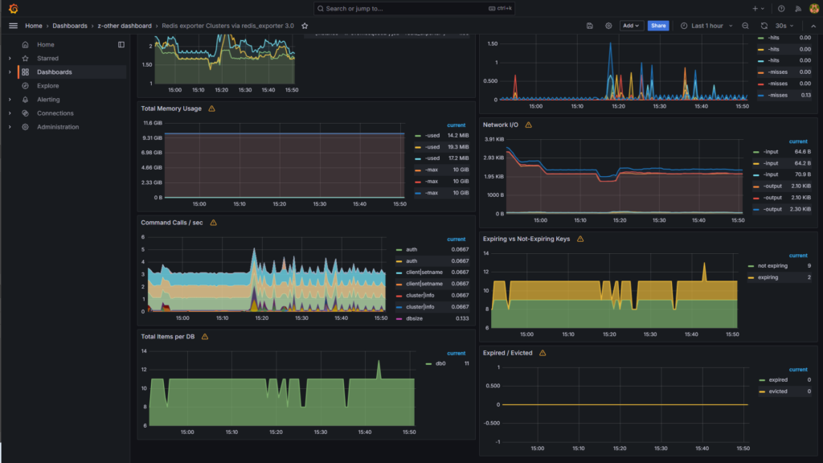Open the Network I/O panel title
This screenshot has height=463, width=823.
pyautogui.click(x=500, y=125)
